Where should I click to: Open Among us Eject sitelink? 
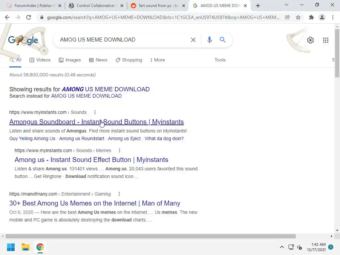click(124, 138)
